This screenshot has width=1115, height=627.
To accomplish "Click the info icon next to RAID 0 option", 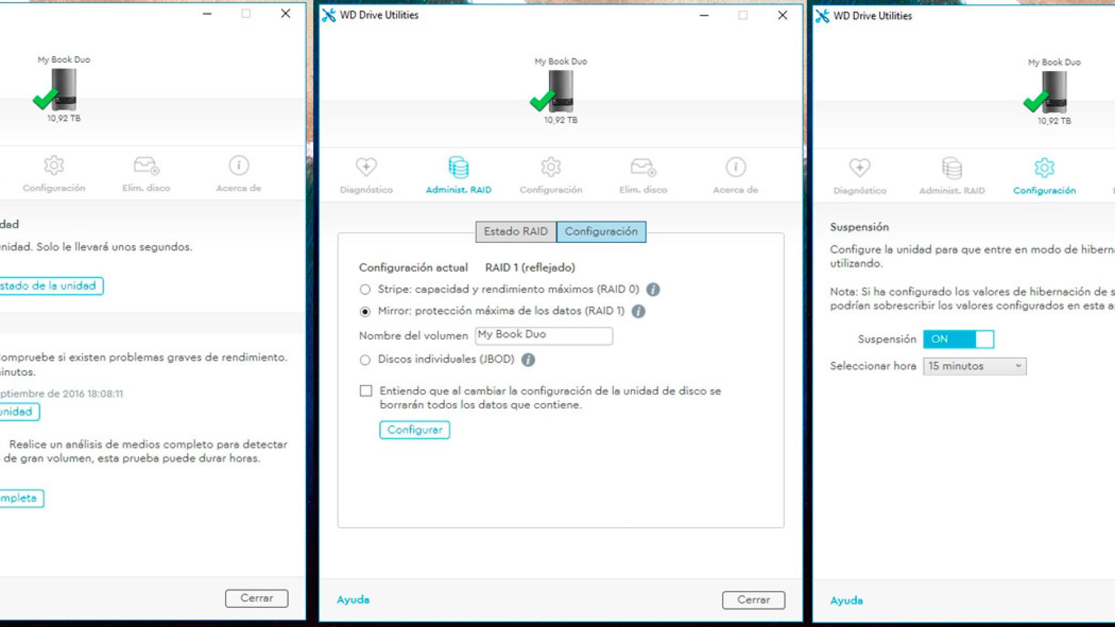I will (653, 289).
